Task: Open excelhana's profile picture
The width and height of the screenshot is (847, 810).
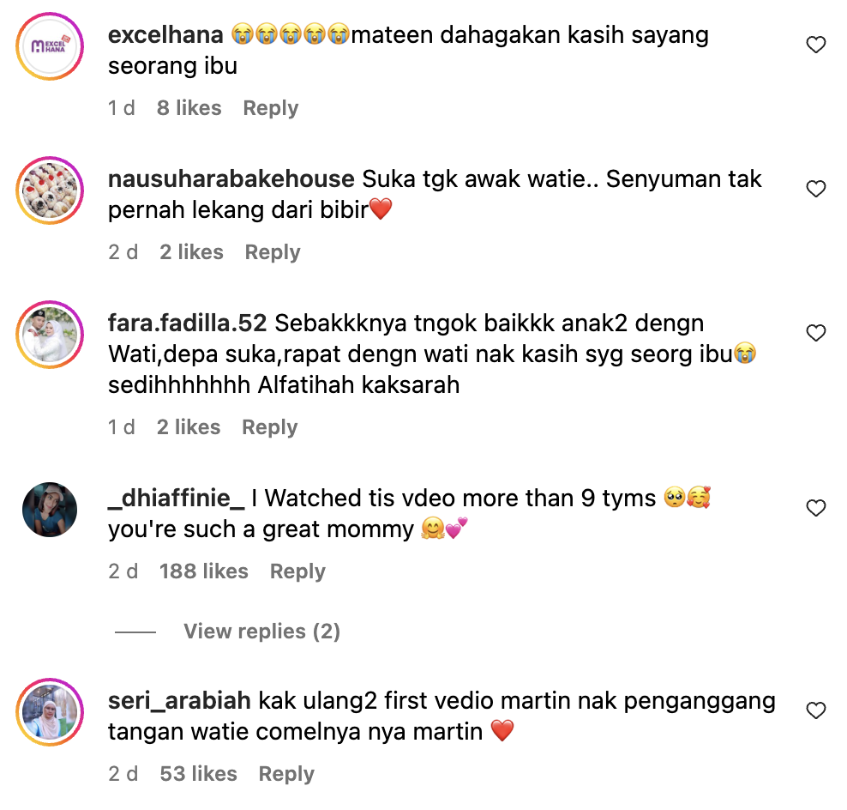Action: click(x=50, y=46)
